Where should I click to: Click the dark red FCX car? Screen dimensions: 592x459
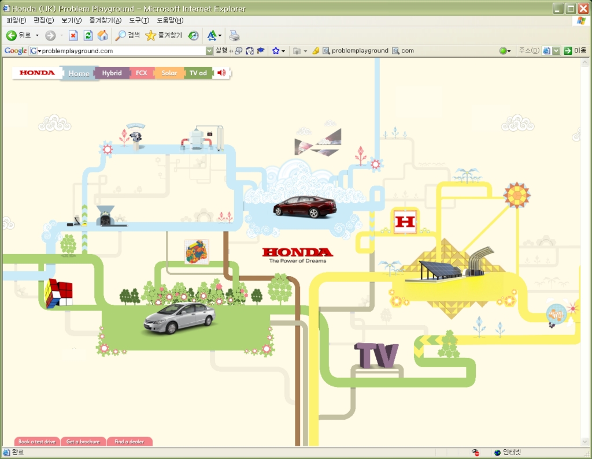(x=305, y=207)
